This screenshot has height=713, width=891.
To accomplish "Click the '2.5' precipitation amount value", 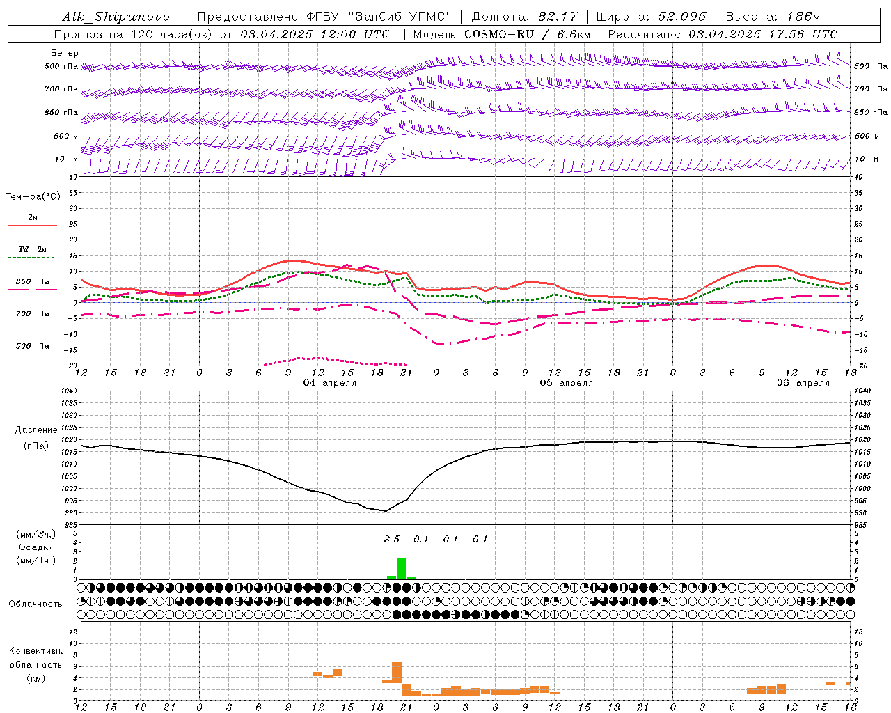I will tap(392, 540).
